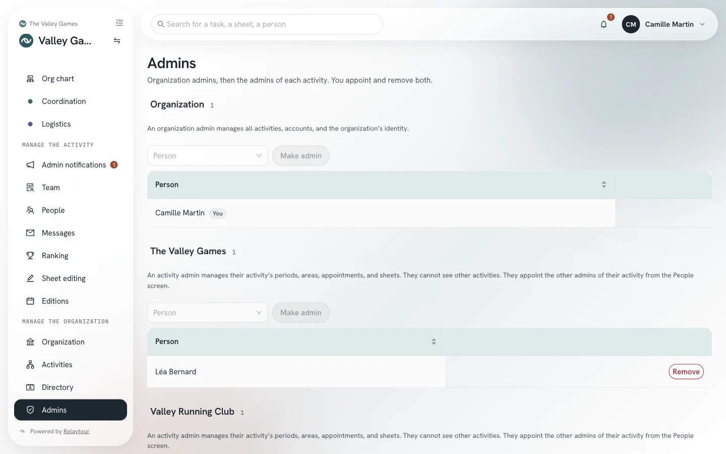The height and width of the screenshot is (454, 726).
Task: Open Org chart in the sidebar
Action: pyautogui.click(x=71, y=79)
